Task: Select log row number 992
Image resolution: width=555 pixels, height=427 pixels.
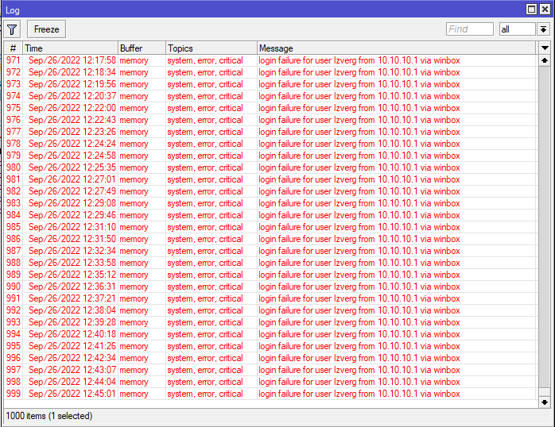Action: pyautogui.click(x=13, y=310)
